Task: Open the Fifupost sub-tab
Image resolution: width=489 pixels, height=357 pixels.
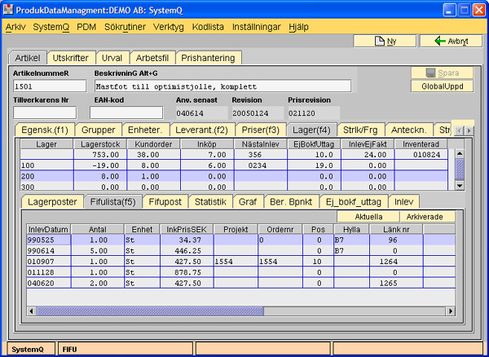Action: pyautogui.click(x=165, y=201)
